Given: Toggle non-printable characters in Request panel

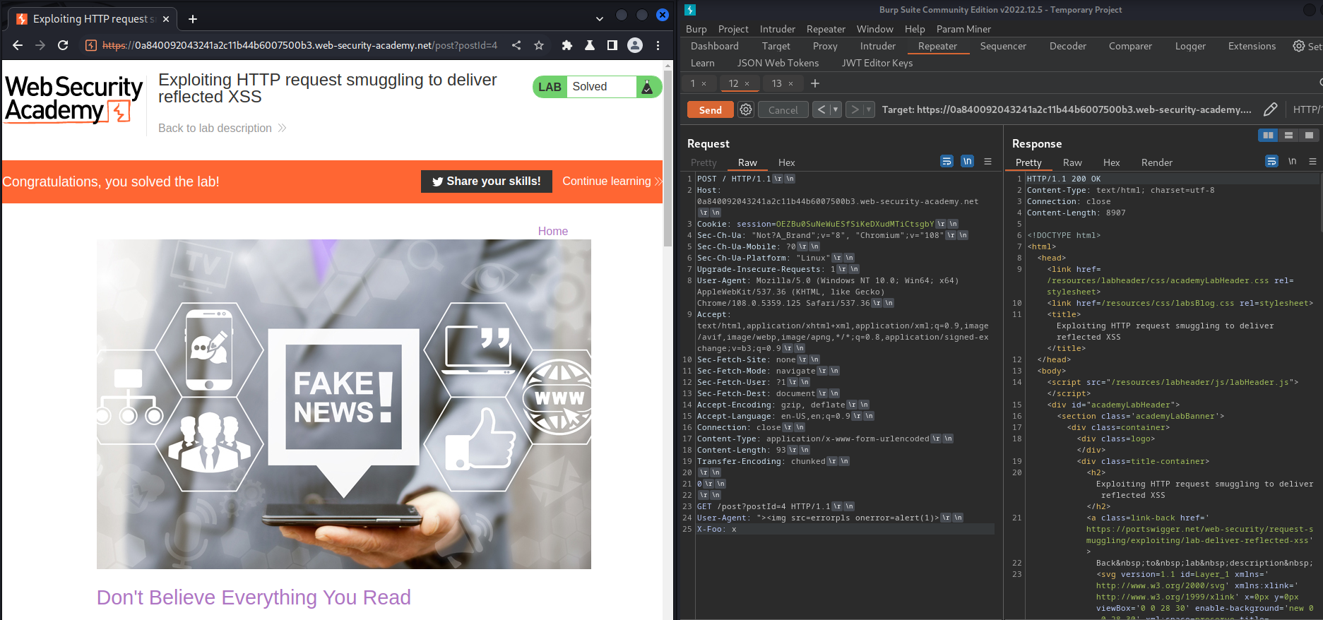Looking at the screenshot, I should (x=967, y=162).
